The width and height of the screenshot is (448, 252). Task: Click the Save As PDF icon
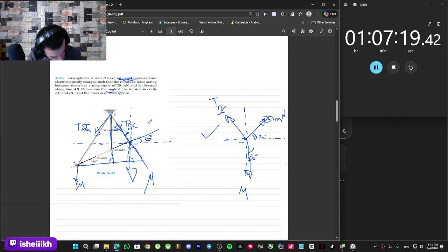[311, 31]
